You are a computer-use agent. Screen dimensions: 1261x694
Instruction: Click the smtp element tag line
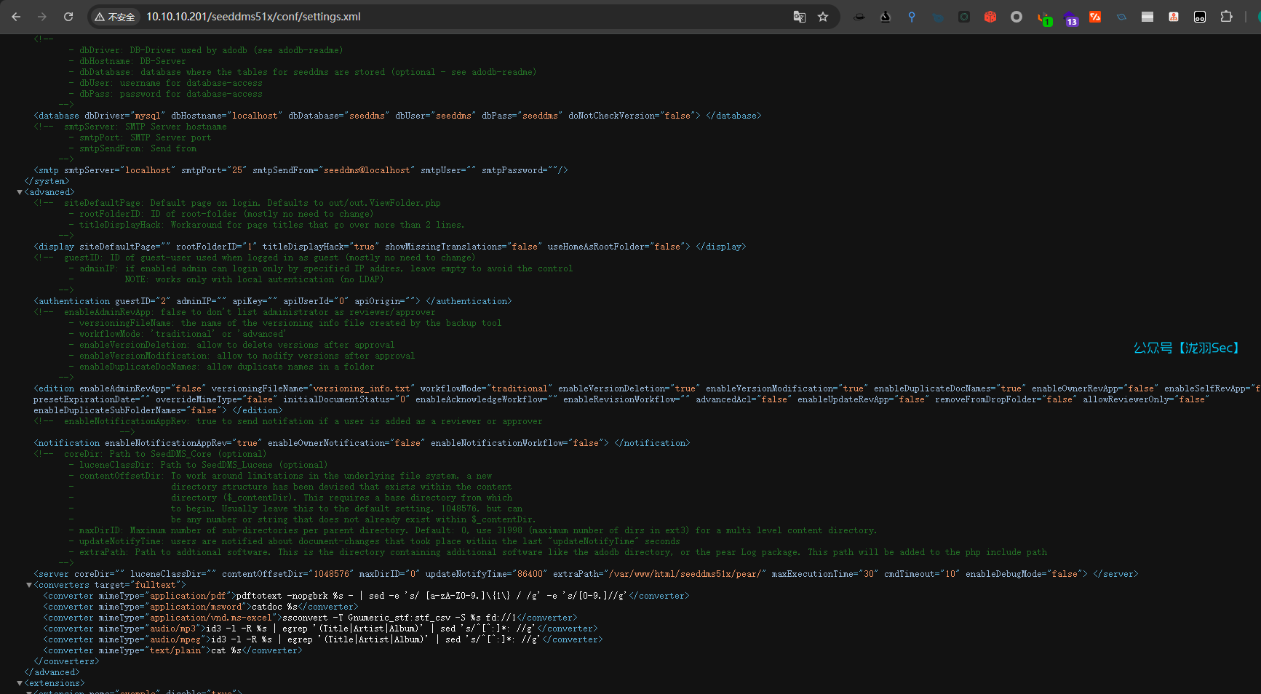coord(48,170)
